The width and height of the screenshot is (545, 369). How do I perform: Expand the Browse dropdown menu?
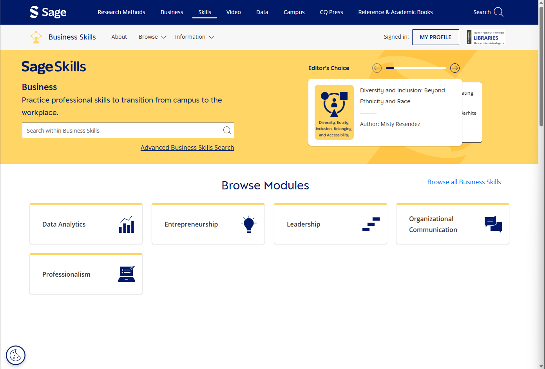[152, 37]
